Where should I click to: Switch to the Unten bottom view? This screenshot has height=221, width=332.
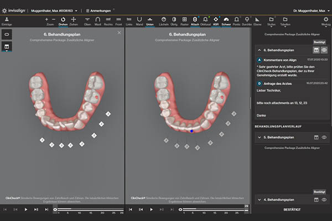point(150,22)
